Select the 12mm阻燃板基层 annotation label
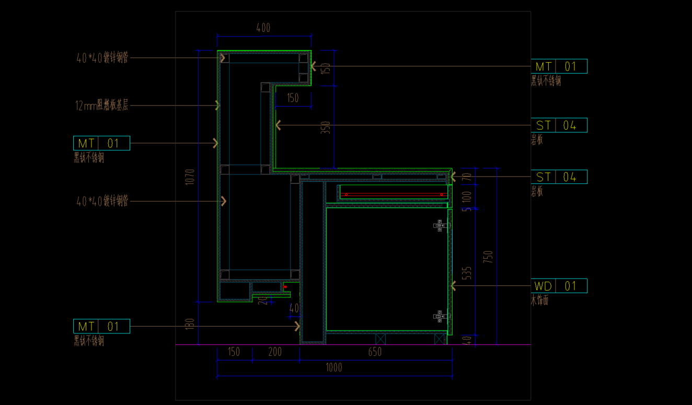 (x=102, y=106)
